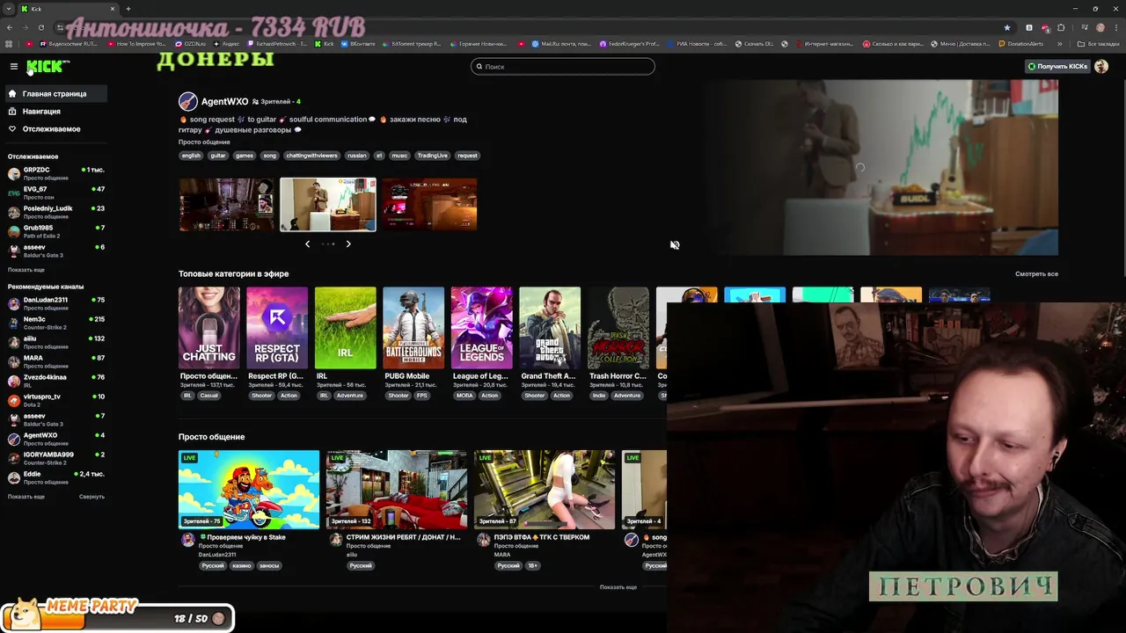This screenshot has height=633, width=1126.
Task: Open Respect RP (GTA) category card
Action: pyautogui.click(x=277, y=328)
